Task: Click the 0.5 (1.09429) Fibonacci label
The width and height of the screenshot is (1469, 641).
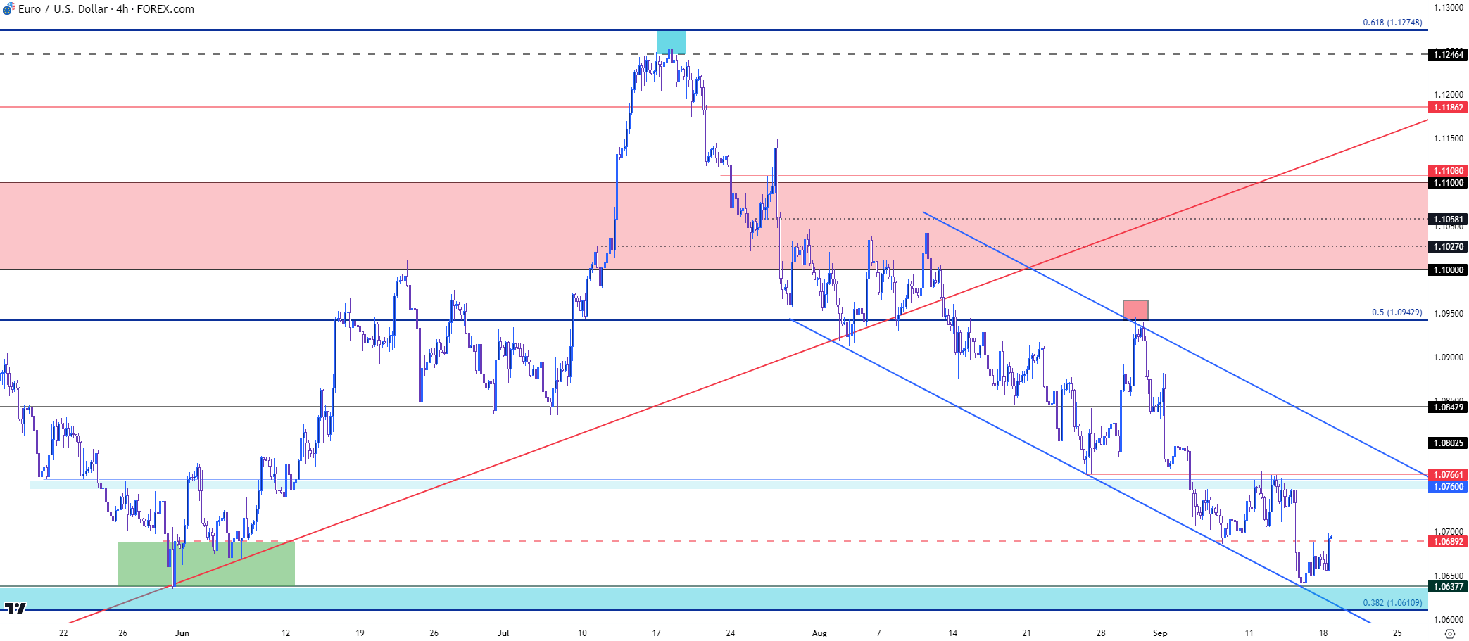Action: 1397,312
